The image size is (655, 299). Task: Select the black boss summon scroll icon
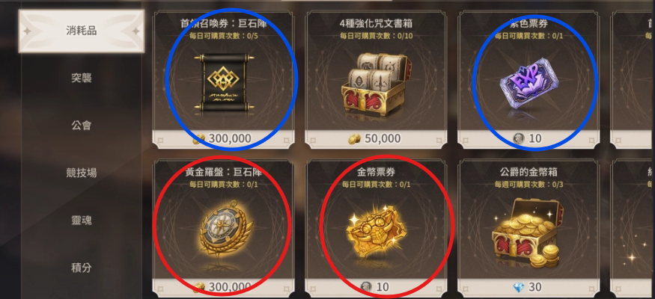pyautogui.click(x=223, y=84)
